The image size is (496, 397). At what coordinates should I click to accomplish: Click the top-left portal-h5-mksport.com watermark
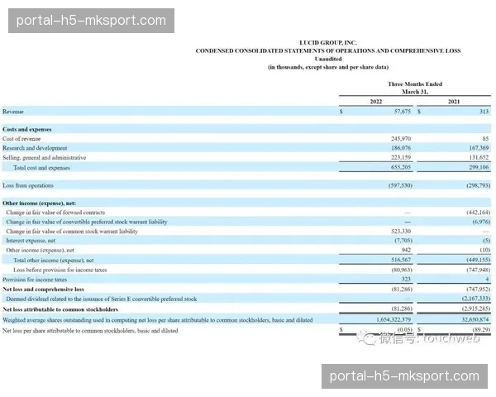(91, 21)
